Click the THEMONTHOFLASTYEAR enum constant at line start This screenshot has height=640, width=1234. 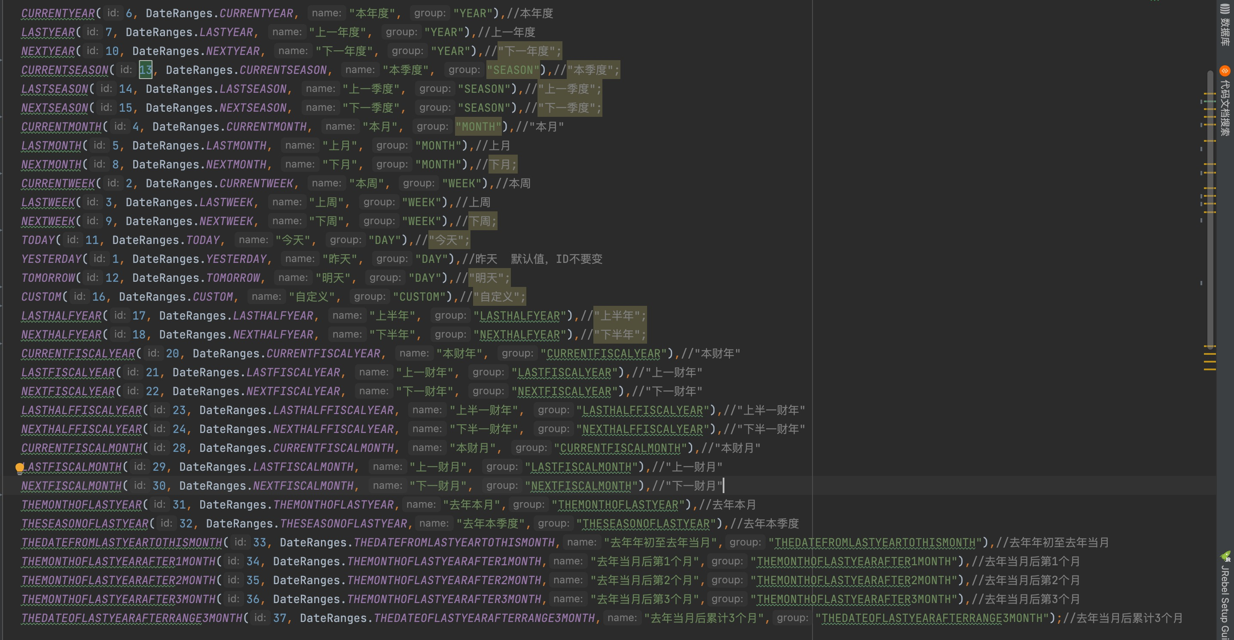(82, 505)
